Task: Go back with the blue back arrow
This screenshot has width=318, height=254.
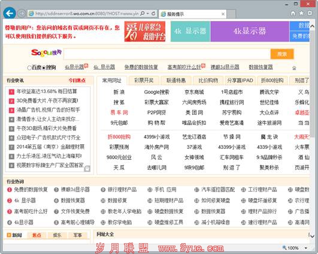Action: coord(10,13)
